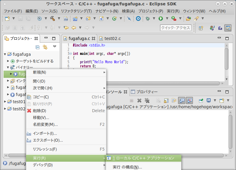Choose リフレッシュ(F) in the context menu
The width and height of the screenshot is (236, 170).
click(x=66, y=149)
